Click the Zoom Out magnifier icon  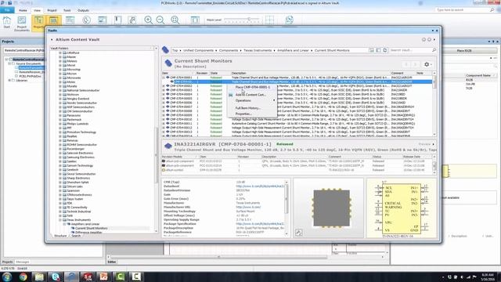tap(160, 20)
